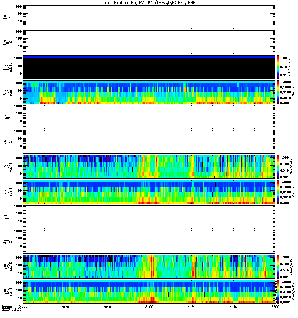Click the '2020' time axis label
The height and width of the screenshot is (318, 298).
click(65, 306)
